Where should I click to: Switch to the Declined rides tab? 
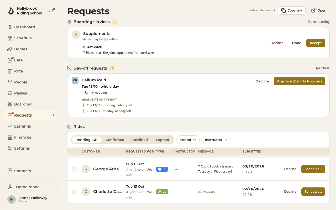[x=140, y=140]
